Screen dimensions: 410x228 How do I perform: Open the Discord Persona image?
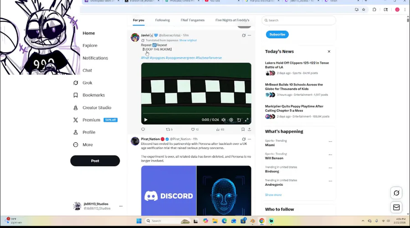click(x=196, y=191)
